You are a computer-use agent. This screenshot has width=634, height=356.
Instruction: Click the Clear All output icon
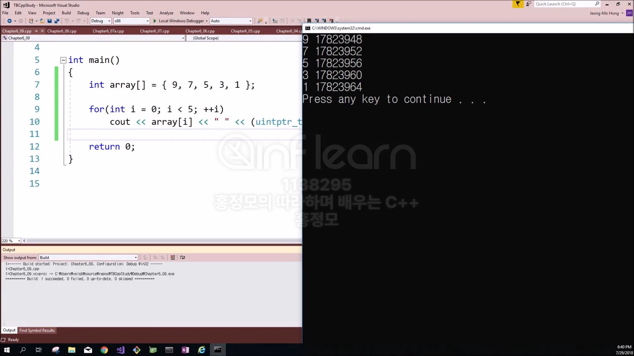[173, 257]
